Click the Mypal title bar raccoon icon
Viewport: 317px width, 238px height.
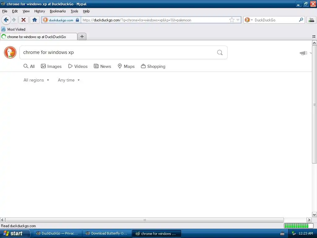(3, 4)
